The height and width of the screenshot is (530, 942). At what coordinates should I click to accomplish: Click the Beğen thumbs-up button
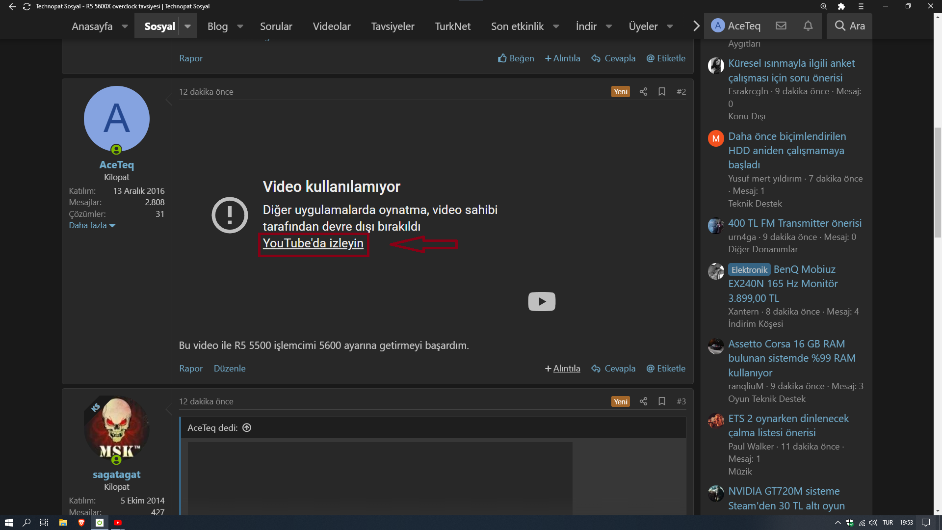tap(516, 58)
